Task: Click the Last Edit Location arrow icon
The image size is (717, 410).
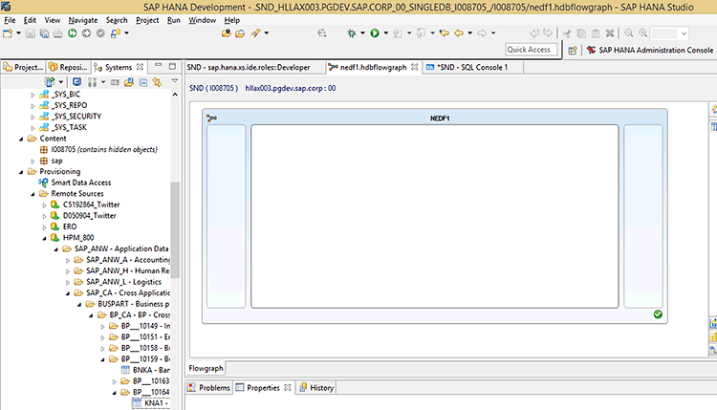Action: (444, 33)
